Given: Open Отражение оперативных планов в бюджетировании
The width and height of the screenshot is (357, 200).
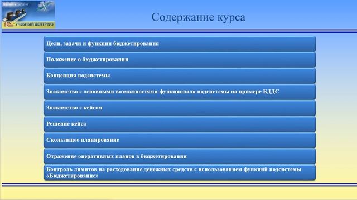Looking at the screenshot, I should tap(180, 156).
